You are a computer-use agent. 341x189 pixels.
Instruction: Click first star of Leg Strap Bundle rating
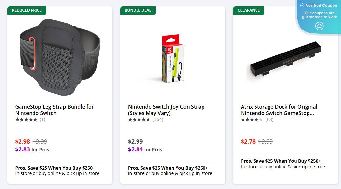click(x=17, y=119)
